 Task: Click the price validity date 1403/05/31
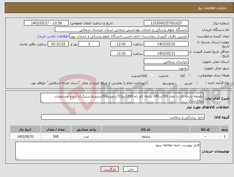pyautogui.click(x=166, y=53)
